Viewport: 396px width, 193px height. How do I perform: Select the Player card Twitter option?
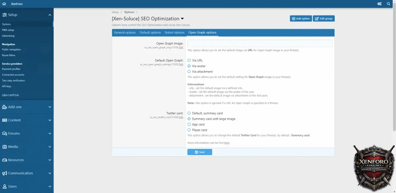tap(189, 130)
